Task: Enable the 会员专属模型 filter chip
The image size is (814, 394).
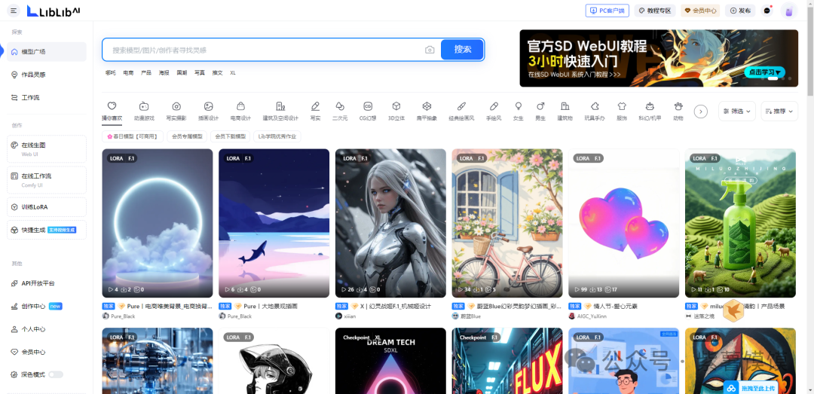Action: (187, 136)
